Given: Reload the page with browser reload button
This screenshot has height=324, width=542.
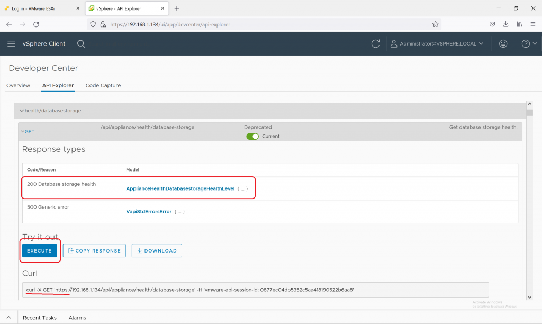Looking at the screenshot, I should pyautogui.click(x=36, y=24).
